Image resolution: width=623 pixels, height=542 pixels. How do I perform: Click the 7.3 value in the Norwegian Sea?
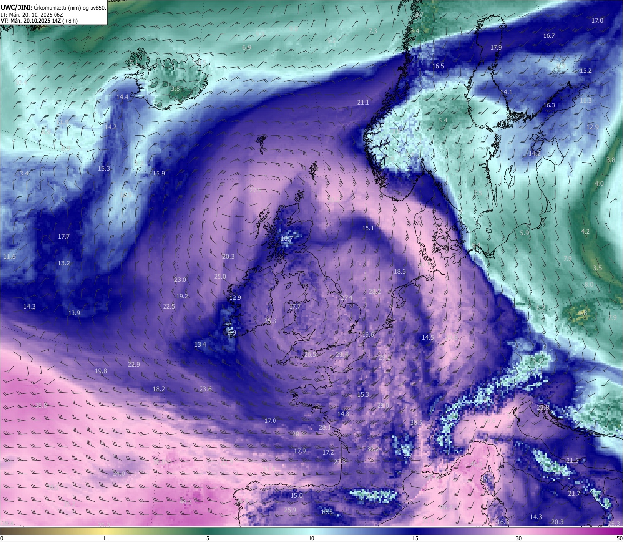[x=373, y=31]
